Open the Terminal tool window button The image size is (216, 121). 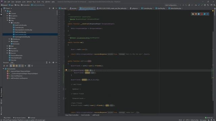tap(32, 118)
